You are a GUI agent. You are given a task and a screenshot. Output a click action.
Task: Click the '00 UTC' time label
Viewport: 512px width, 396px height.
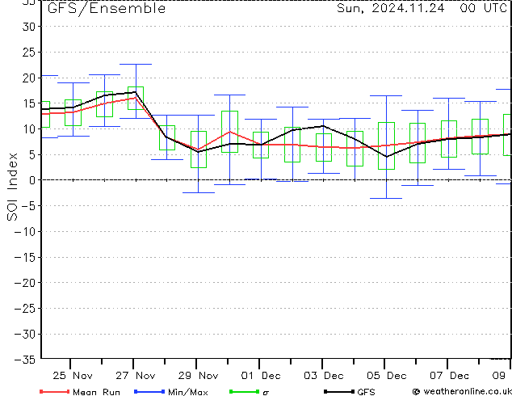coord(484,8)
